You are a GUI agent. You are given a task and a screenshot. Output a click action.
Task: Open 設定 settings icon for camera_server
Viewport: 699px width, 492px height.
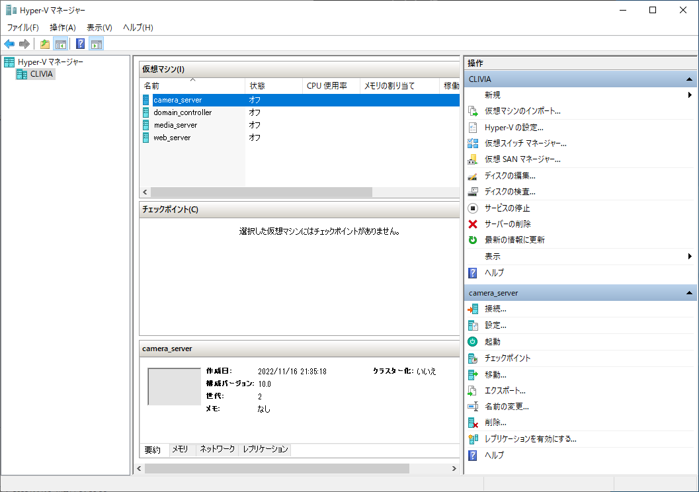point(473,325)
